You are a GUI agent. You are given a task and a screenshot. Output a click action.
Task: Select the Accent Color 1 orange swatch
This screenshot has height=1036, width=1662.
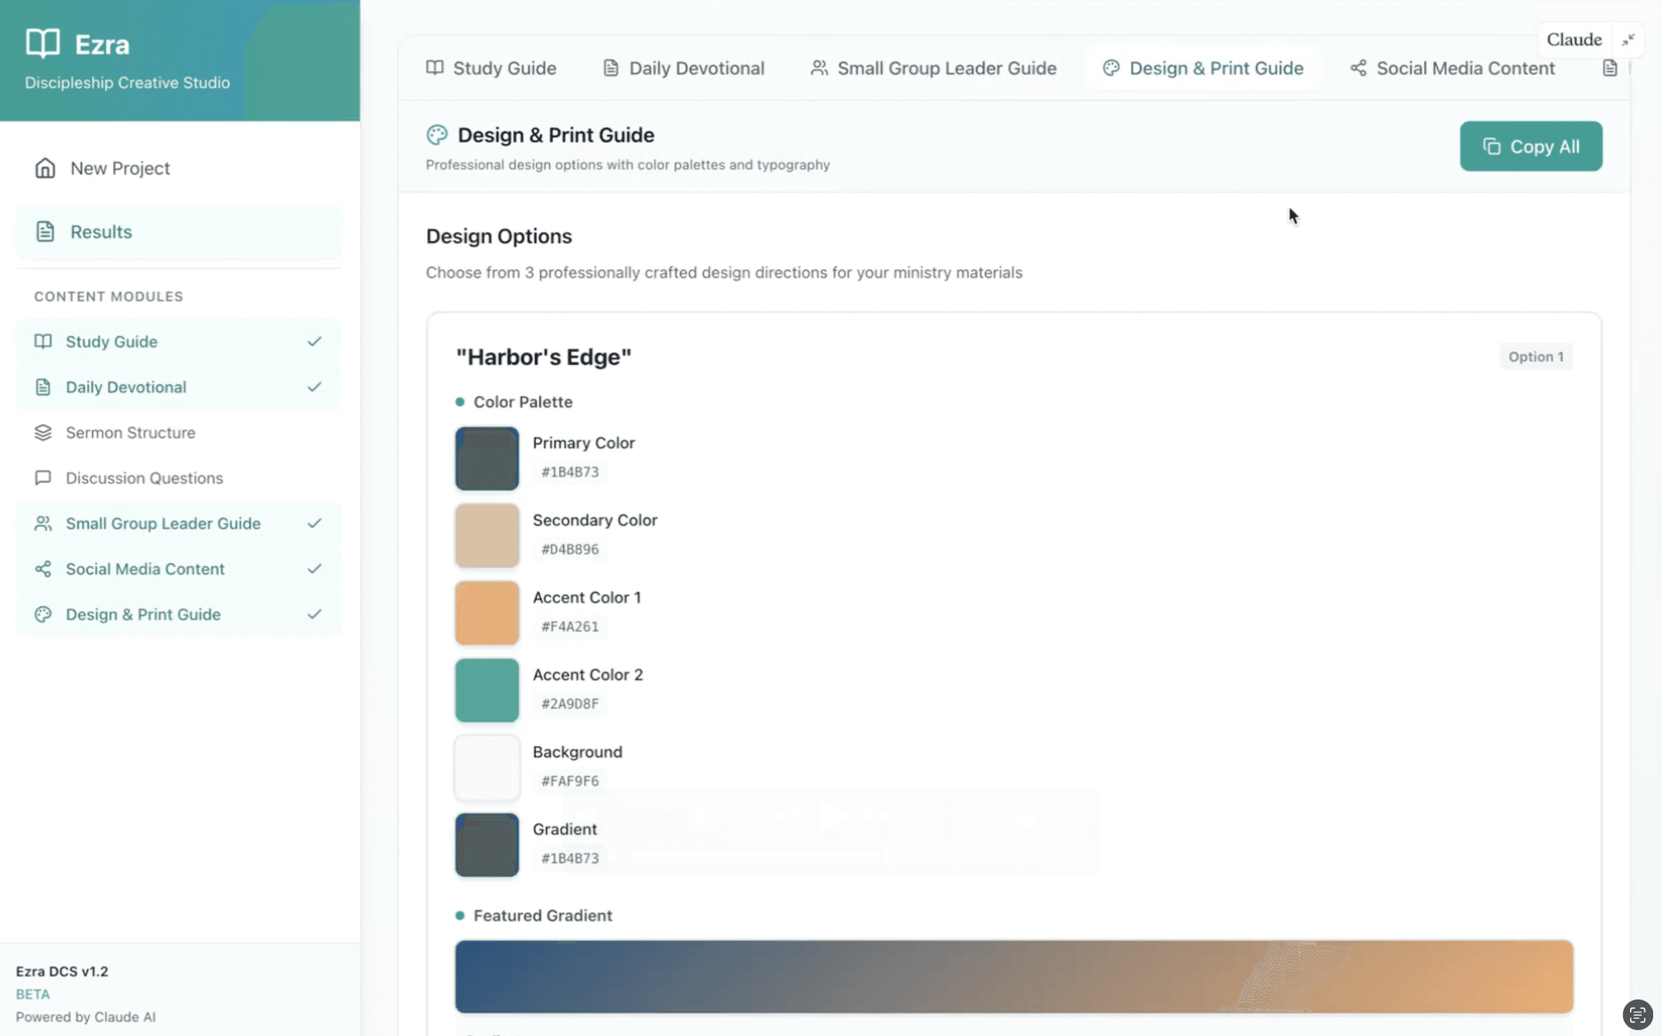tap(487, 612)
